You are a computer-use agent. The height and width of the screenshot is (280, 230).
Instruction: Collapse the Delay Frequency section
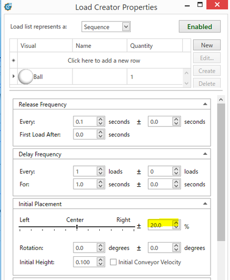[205, 154]
